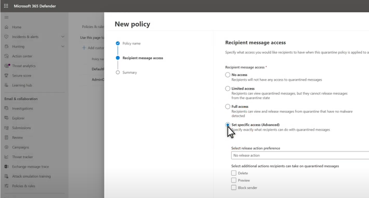Select the No access radio button
The width and height of the screenshot is (369, 198).
click(228, 75)
